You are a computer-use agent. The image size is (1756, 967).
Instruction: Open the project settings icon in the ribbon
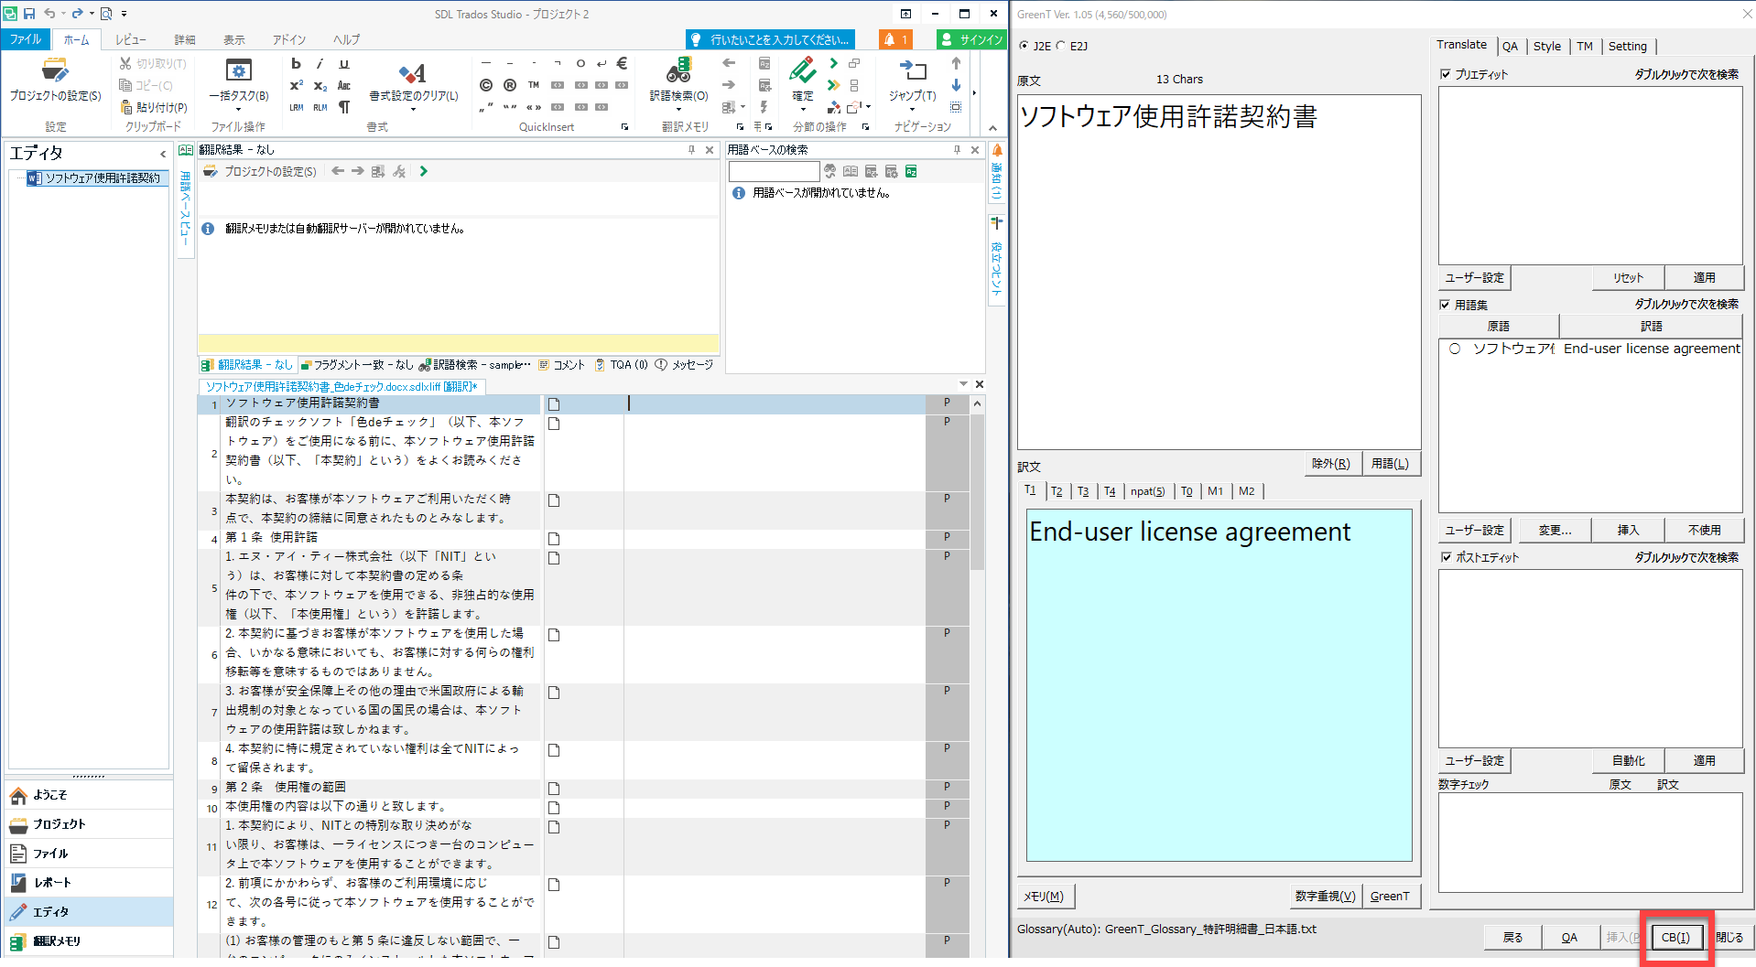point(54,71)
